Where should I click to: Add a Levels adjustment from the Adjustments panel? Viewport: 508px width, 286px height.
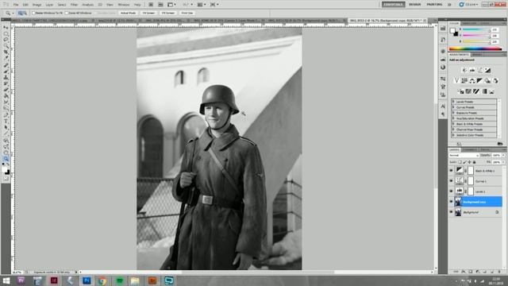point(472,70)
